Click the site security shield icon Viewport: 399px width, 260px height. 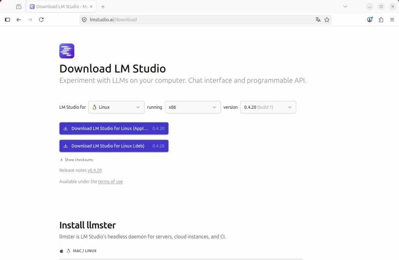coord(84,19)
